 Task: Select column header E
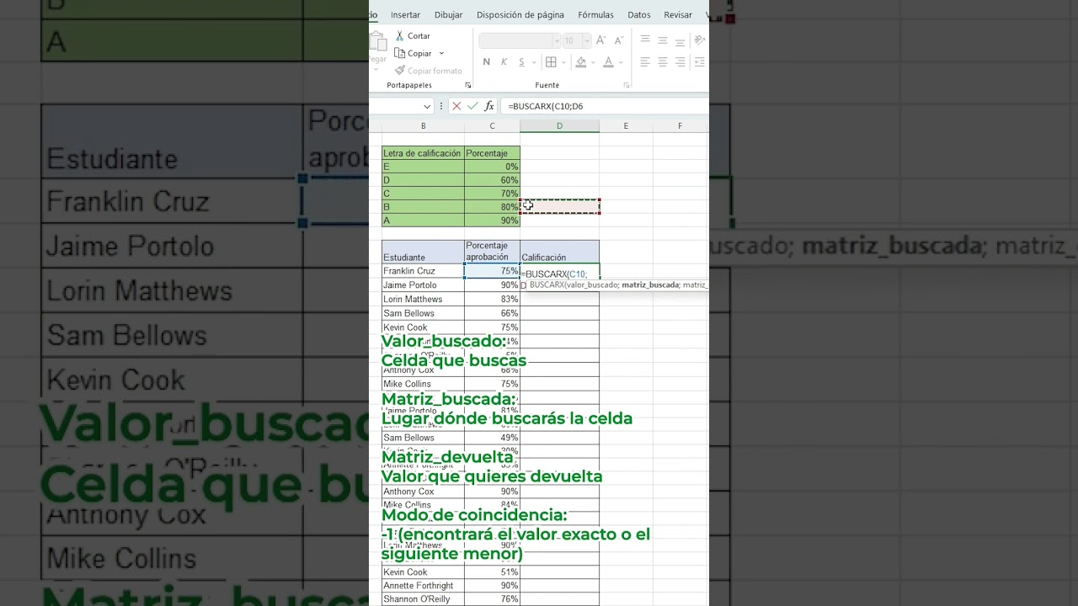[x=626, y=126]
